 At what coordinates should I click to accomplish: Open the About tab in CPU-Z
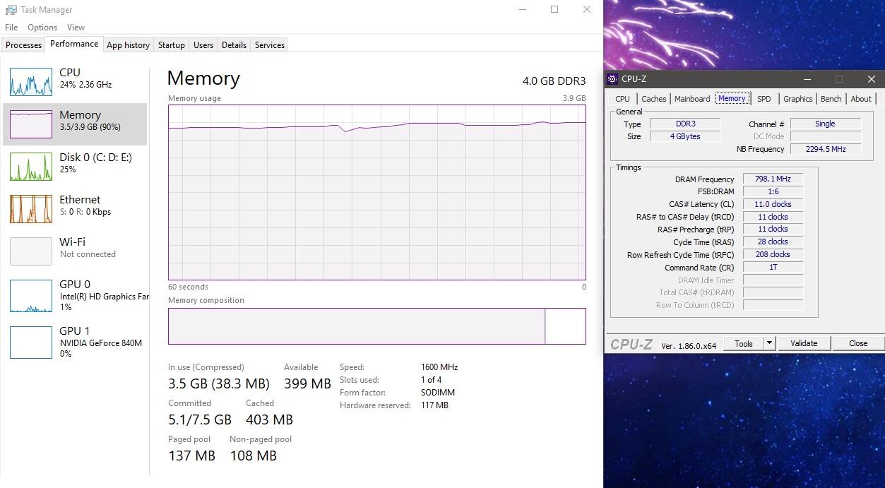[860, 99]
